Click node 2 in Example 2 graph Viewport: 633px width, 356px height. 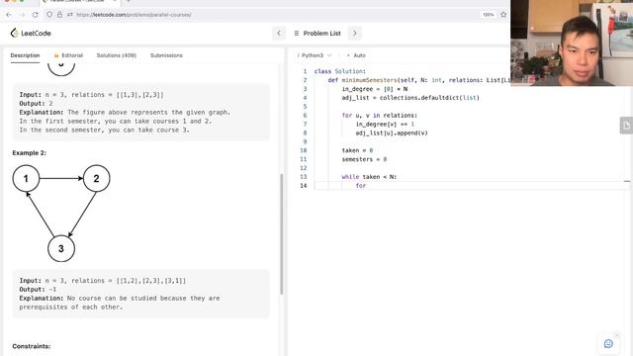[97, 178]
